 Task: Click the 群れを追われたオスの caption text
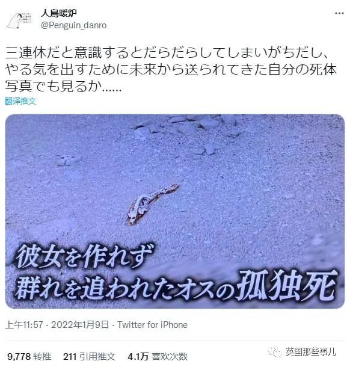[125, 289]
